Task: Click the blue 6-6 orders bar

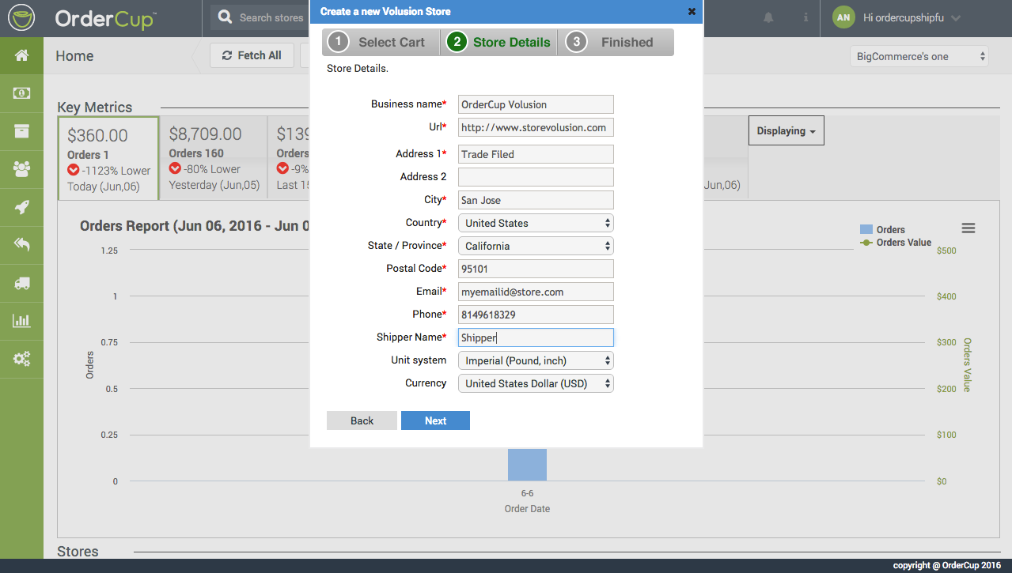Action: coord(527,465)
